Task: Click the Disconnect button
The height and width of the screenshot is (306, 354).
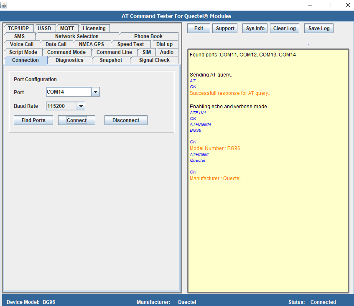Action: (126, 120)
